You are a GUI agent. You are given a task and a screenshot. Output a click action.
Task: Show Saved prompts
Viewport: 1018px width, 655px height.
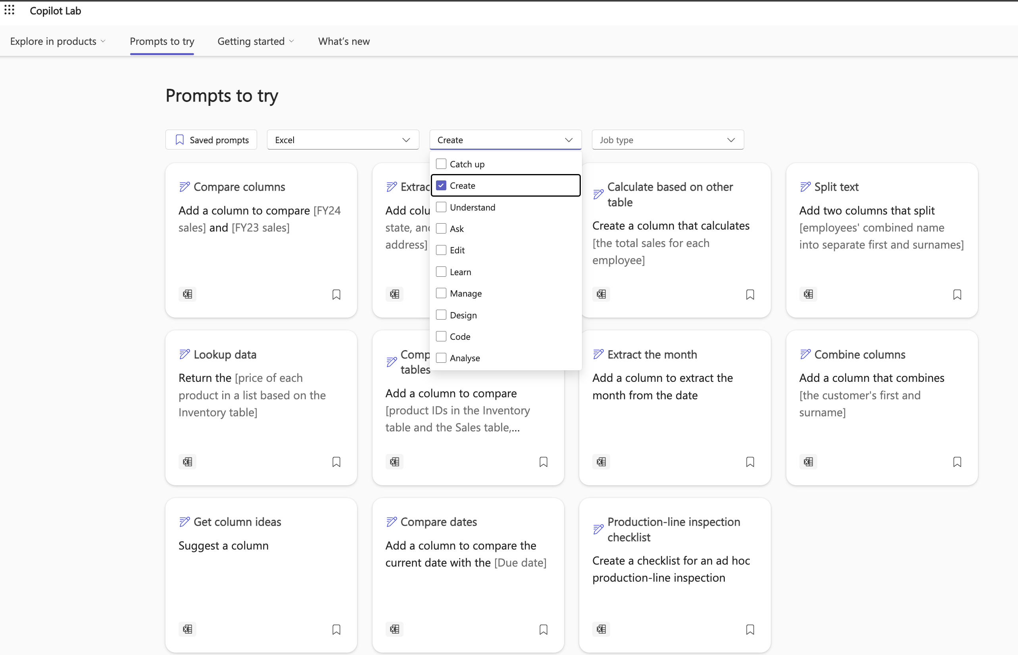pyautogui.click(x=211, y=140)
